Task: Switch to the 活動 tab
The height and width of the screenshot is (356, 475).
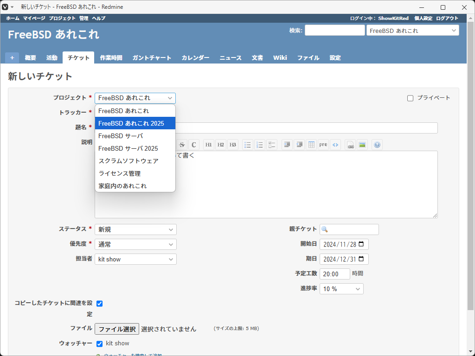Action: (x=52, y=57)
